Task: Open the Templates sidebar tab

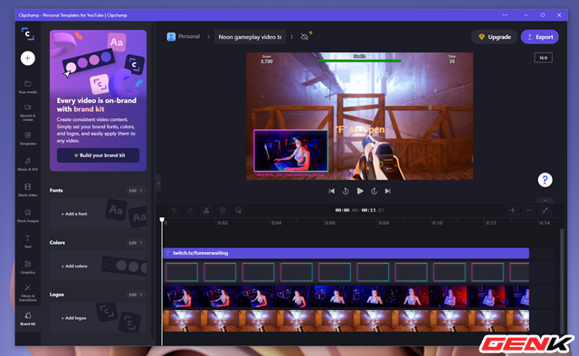Action: [x=28, y=138]
